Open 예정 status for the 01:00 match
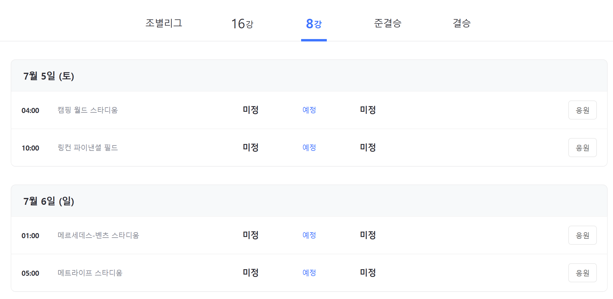 309,235
